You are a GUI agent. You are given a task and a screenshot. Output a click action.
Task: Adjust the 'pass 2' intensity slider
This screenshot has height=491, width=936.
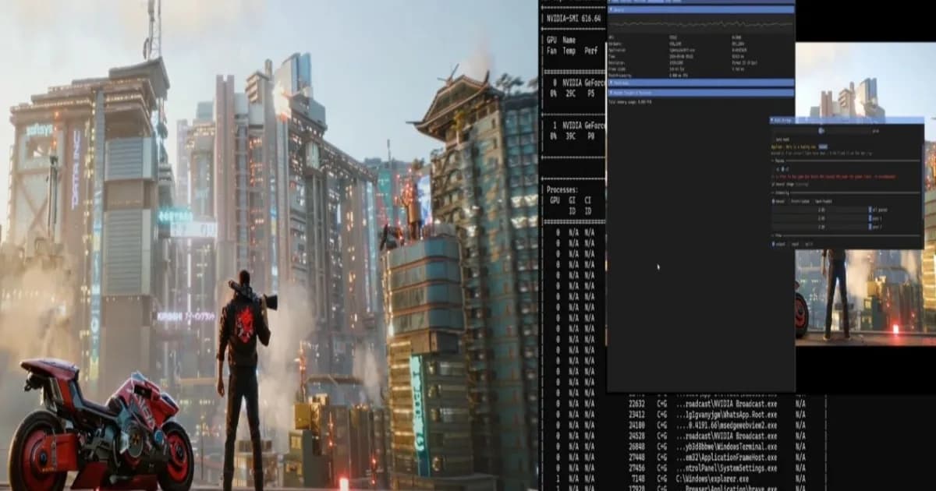pyautogui.click(x=821, y=227)
